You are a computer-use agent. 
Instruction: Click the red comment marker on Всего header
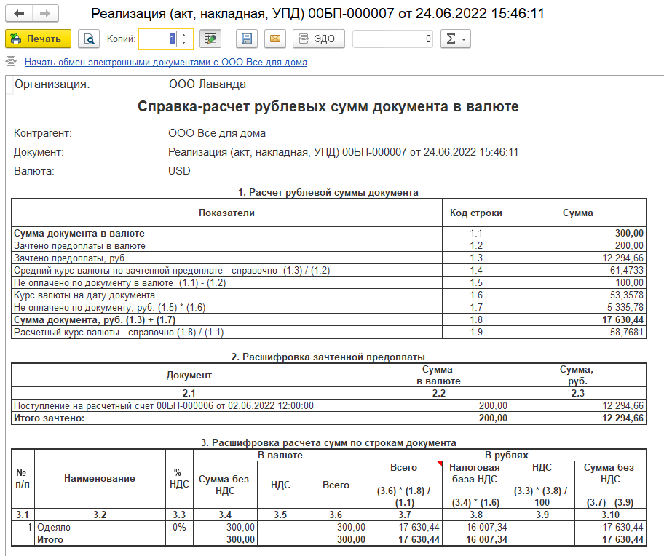[440, 464]
